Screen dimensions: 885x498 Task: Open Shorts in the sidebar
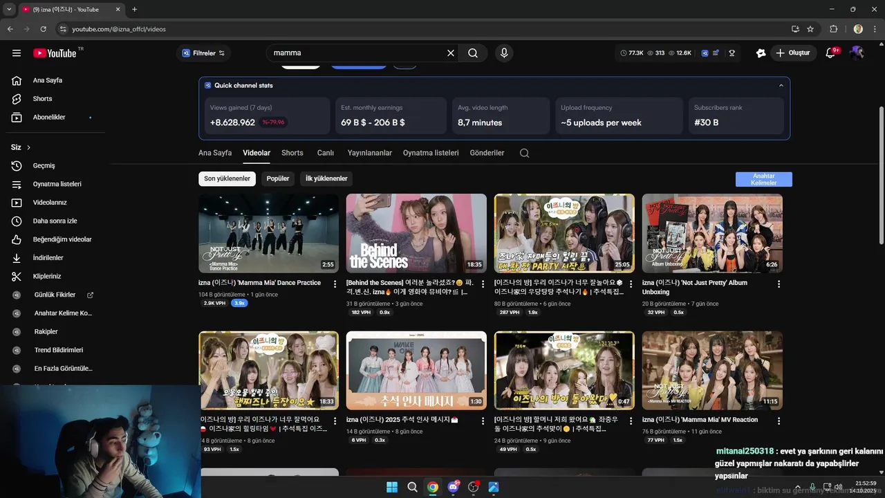pos(42,99)
